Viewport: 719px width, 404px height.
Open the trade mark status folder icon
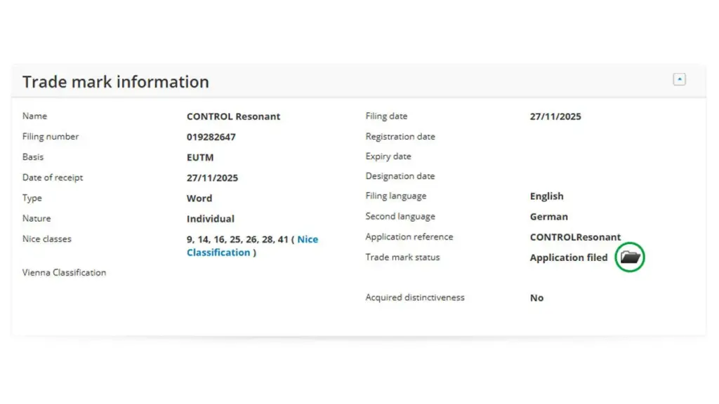(630, 257)
